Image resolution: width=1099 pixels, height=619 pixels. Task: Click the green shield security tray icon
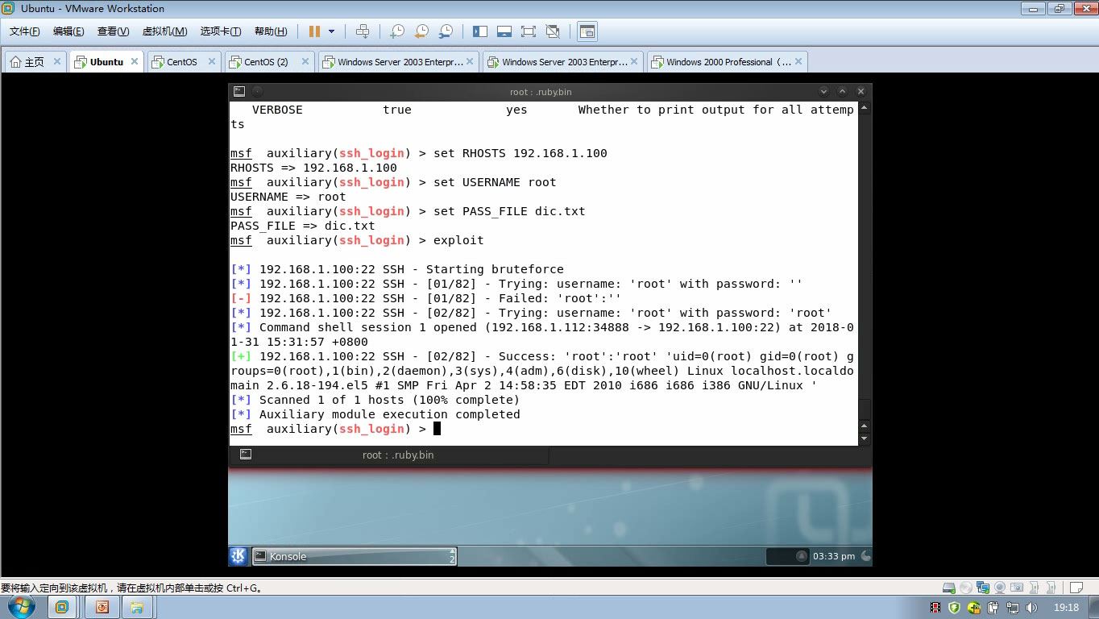[x=955, y=608]
